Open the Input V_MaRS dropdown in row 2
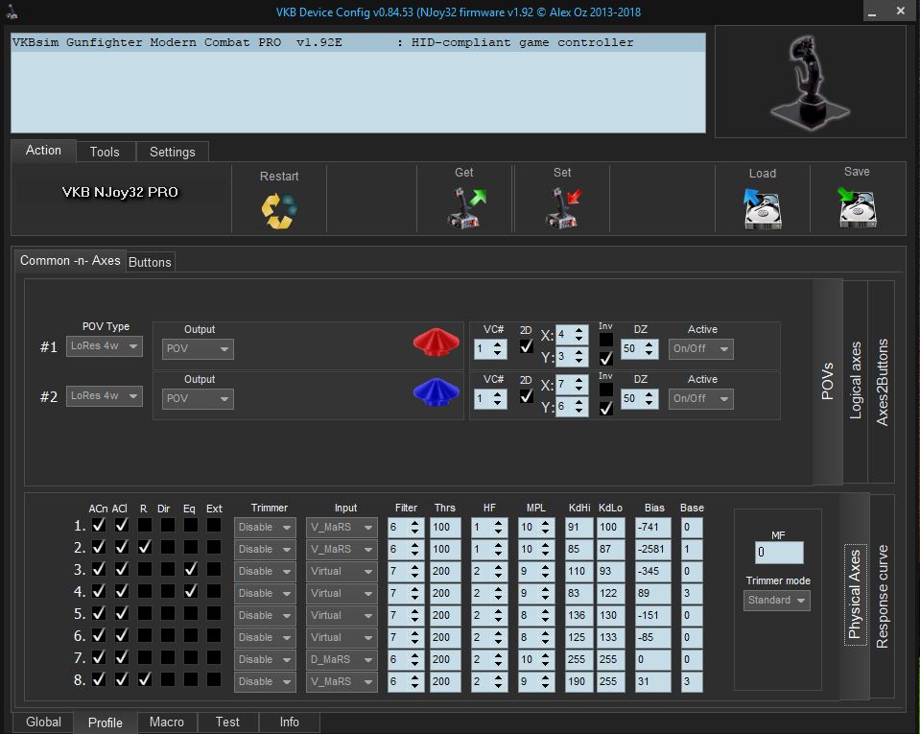 (x=342, y=549)
